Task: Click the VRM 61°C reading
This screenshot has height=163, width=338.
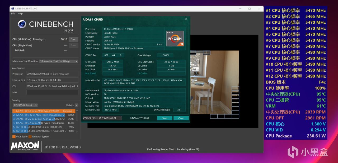Action: point(296,106)
